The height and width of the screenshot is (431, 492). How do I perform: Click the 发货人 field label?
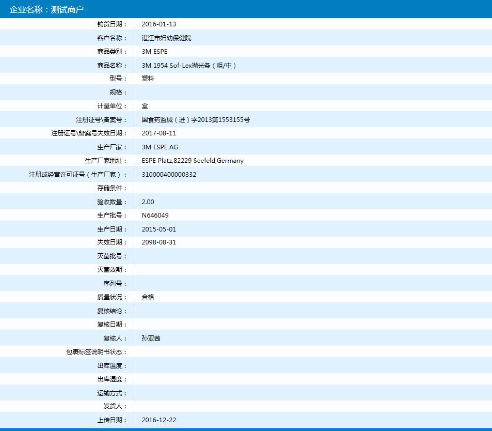[x=115, y=406]
